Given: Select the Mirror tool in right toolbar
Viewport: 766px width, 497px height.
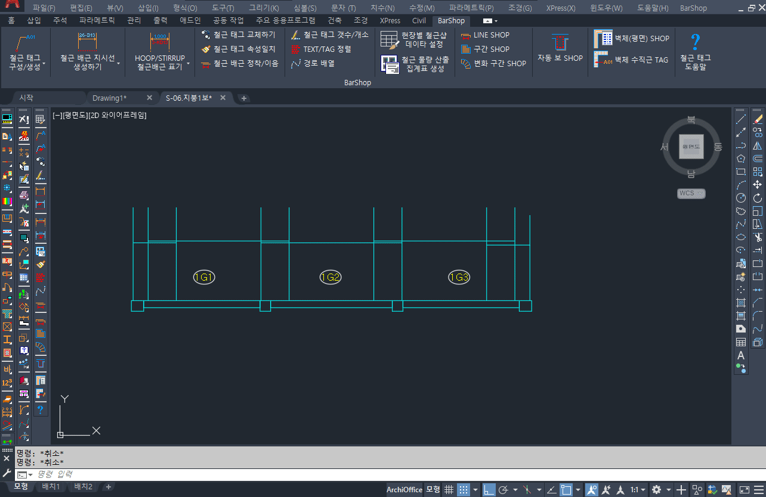Looking at the screenshot, I should [x=758, y=145].
